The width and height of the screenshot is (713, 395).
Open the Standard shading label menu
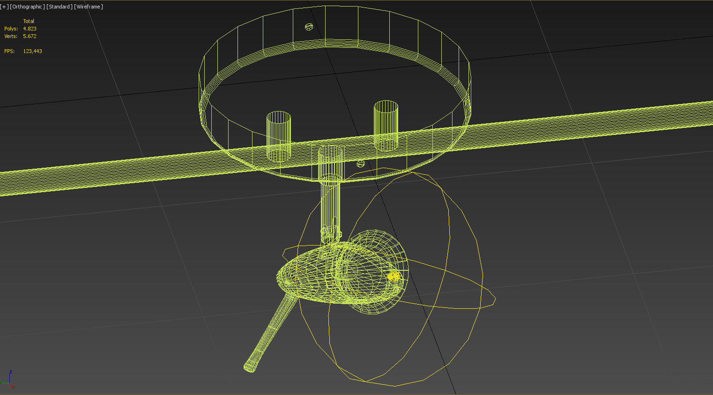[x=59, y=7]
